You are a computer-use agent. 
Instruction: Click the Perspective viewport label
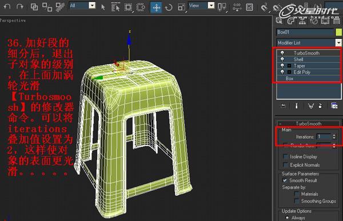[x=13, y=21]
